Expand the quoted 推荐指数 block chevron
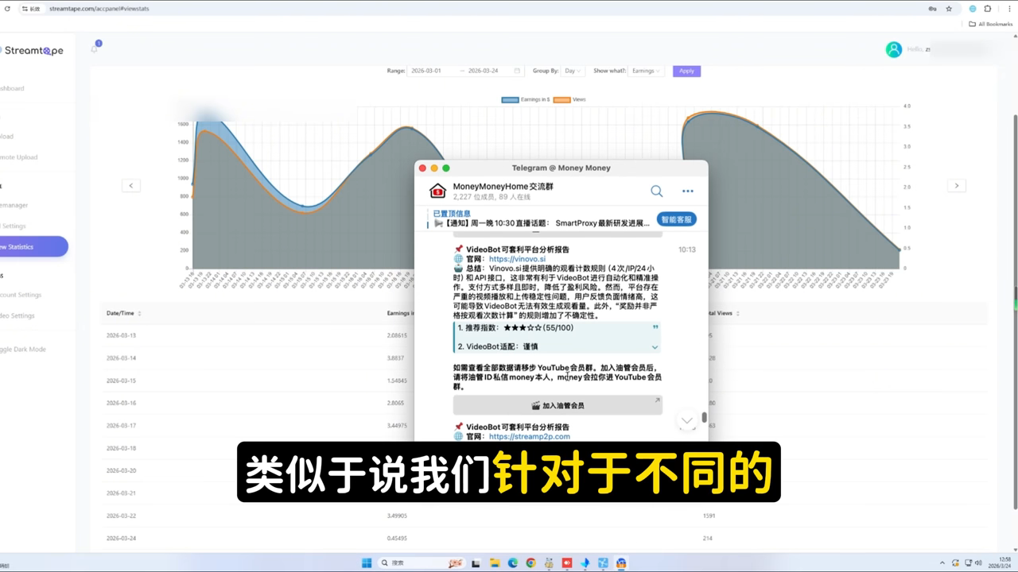 [x=655, y=346]
